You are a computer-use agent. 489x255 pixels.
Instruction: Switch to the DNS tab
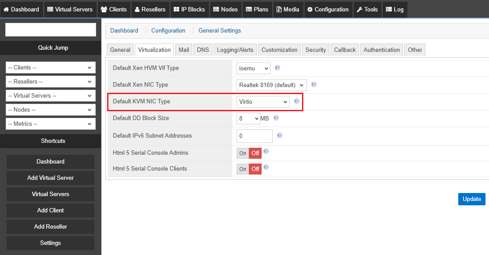click(203, 50)
